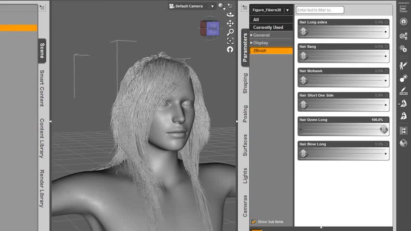Click the sphere-with-gear icon in right toolbar
Screen dimensions: 411x231
point(403,49)
